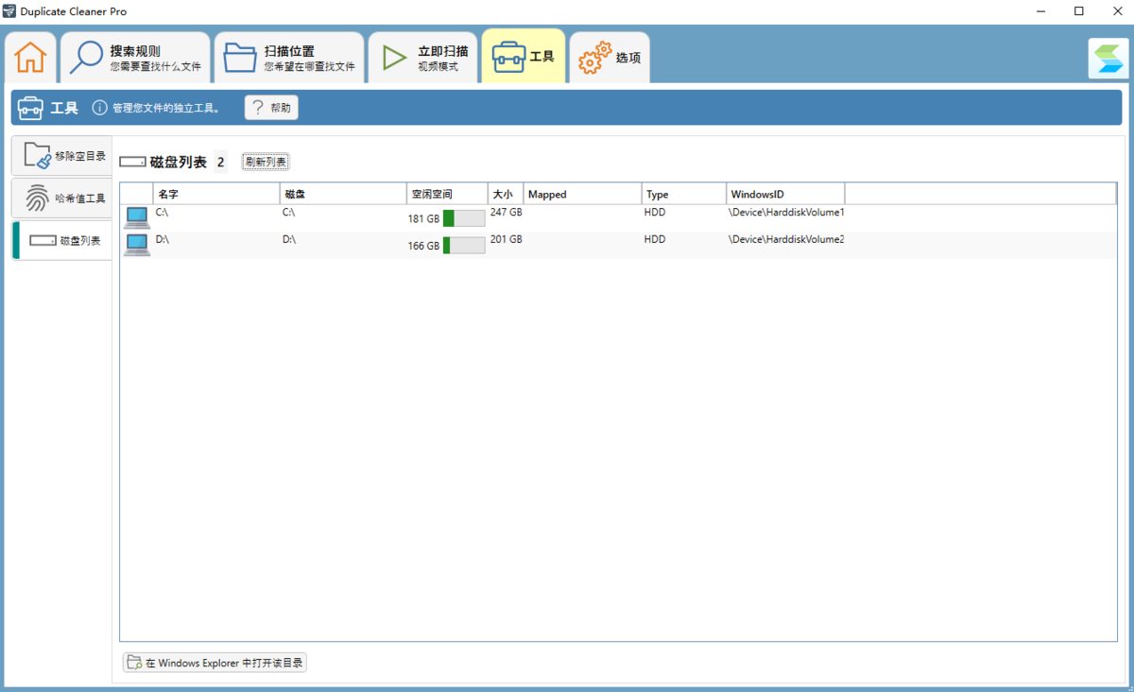The image size is (1134, 692).
Task: Click 刷新列表 to refresh disks
Action: tap(266, 162)
